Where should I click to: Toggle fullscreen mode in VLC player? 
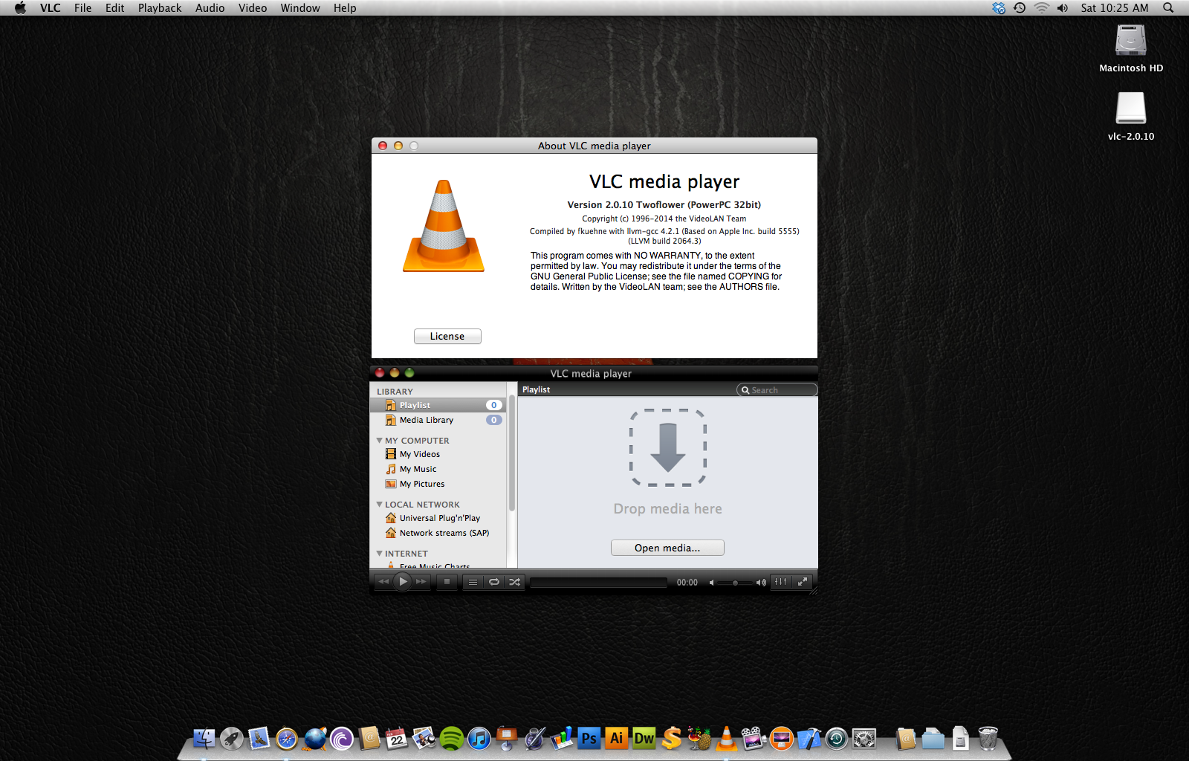pyautogui.click(x=802, y=582)
